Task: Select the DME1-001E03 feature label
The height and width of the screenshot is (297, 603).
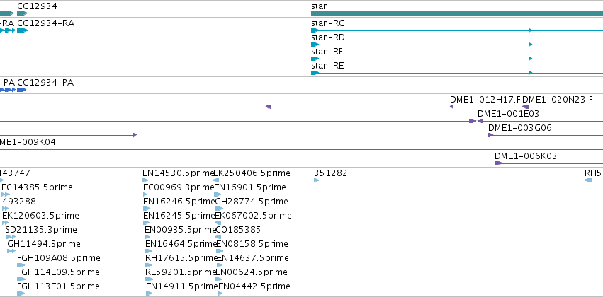Action: [508, 114]
